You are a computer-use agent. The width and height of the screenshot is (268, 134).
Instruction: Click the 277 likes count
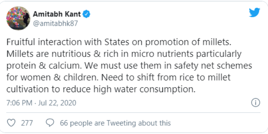coord(27,123)
